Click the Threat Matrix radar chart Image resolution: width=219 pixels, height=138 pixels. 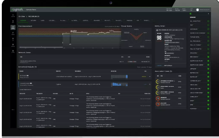click(x=136, y=38)
